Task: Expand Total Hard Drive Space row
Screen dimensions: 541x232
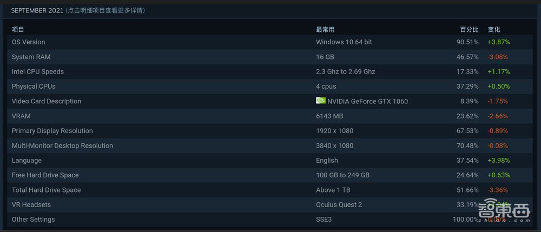Action: tap(46, 190)
